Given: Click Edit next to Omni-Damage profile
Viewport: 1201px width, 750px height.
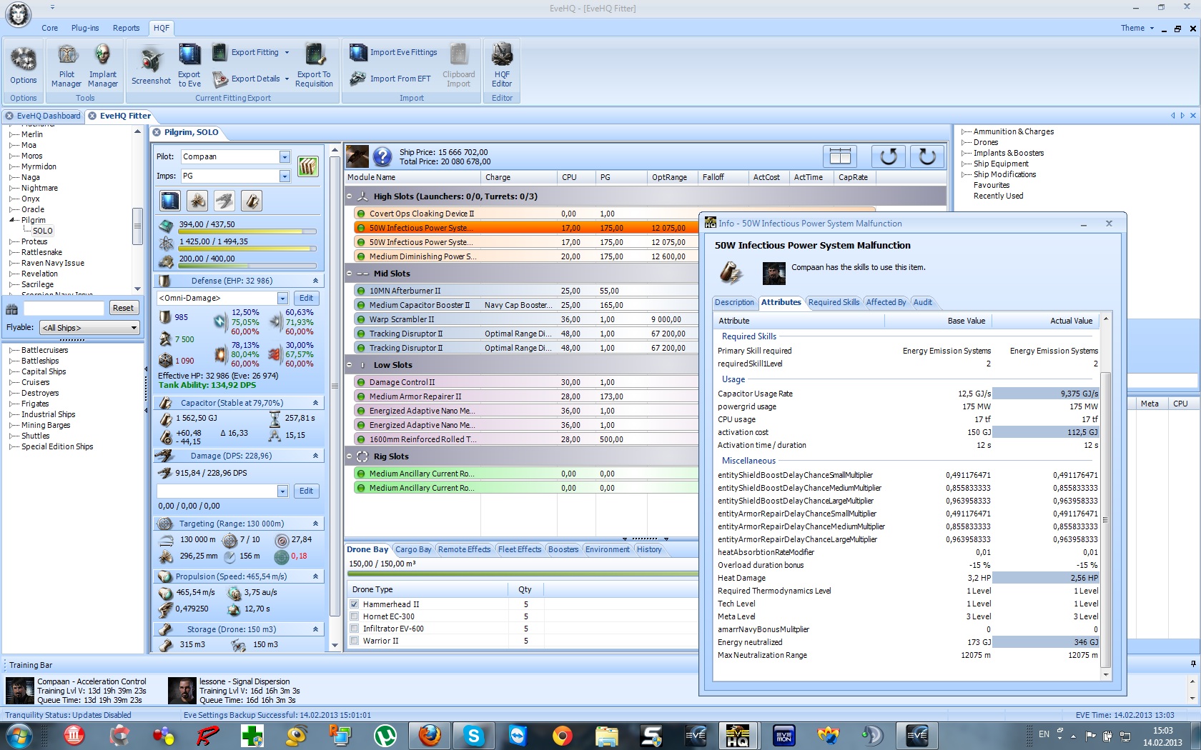Looking at the screenshot, I should (306, 299).
